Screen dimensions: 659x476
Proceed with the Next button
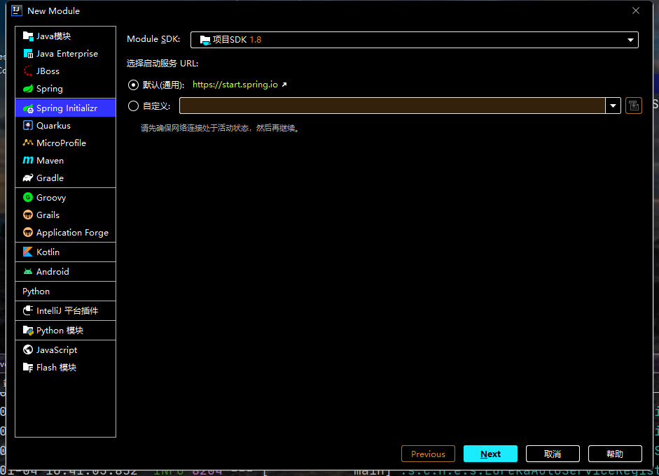click(x=490, y=454)
